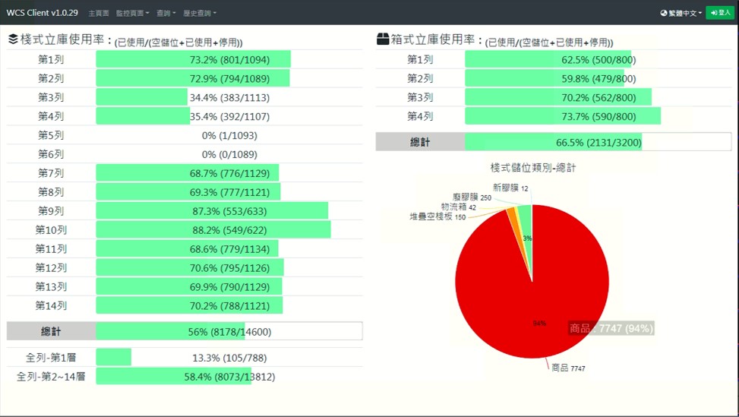Open the 繁體中文 language dropdown
The height and width of the screenshot is (417, 739).
pyautogui.click(x=681, y=13)
